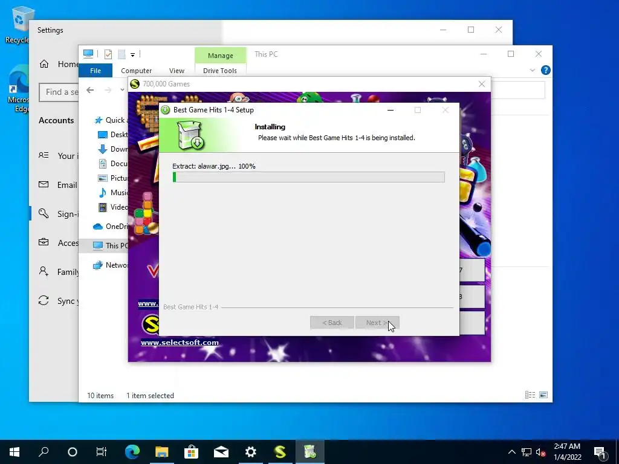
Task: Open the recent locations dropdown in Explorer
Action: (122, 90)
